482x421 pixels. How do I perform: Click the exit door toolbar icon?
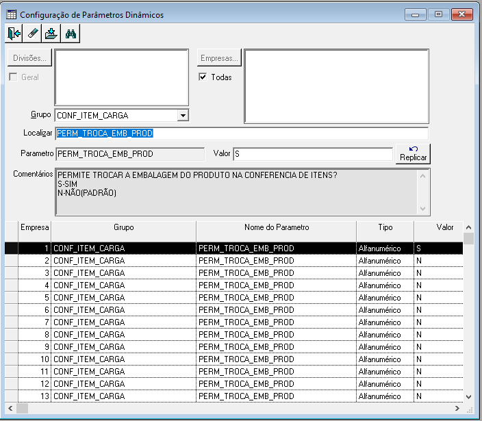(14, 33)
